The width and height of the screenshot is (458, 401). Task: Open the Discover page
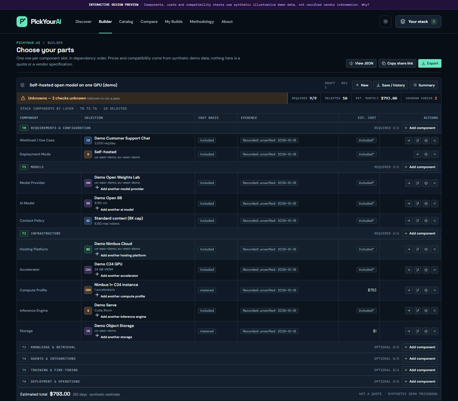tap(84, 22)
